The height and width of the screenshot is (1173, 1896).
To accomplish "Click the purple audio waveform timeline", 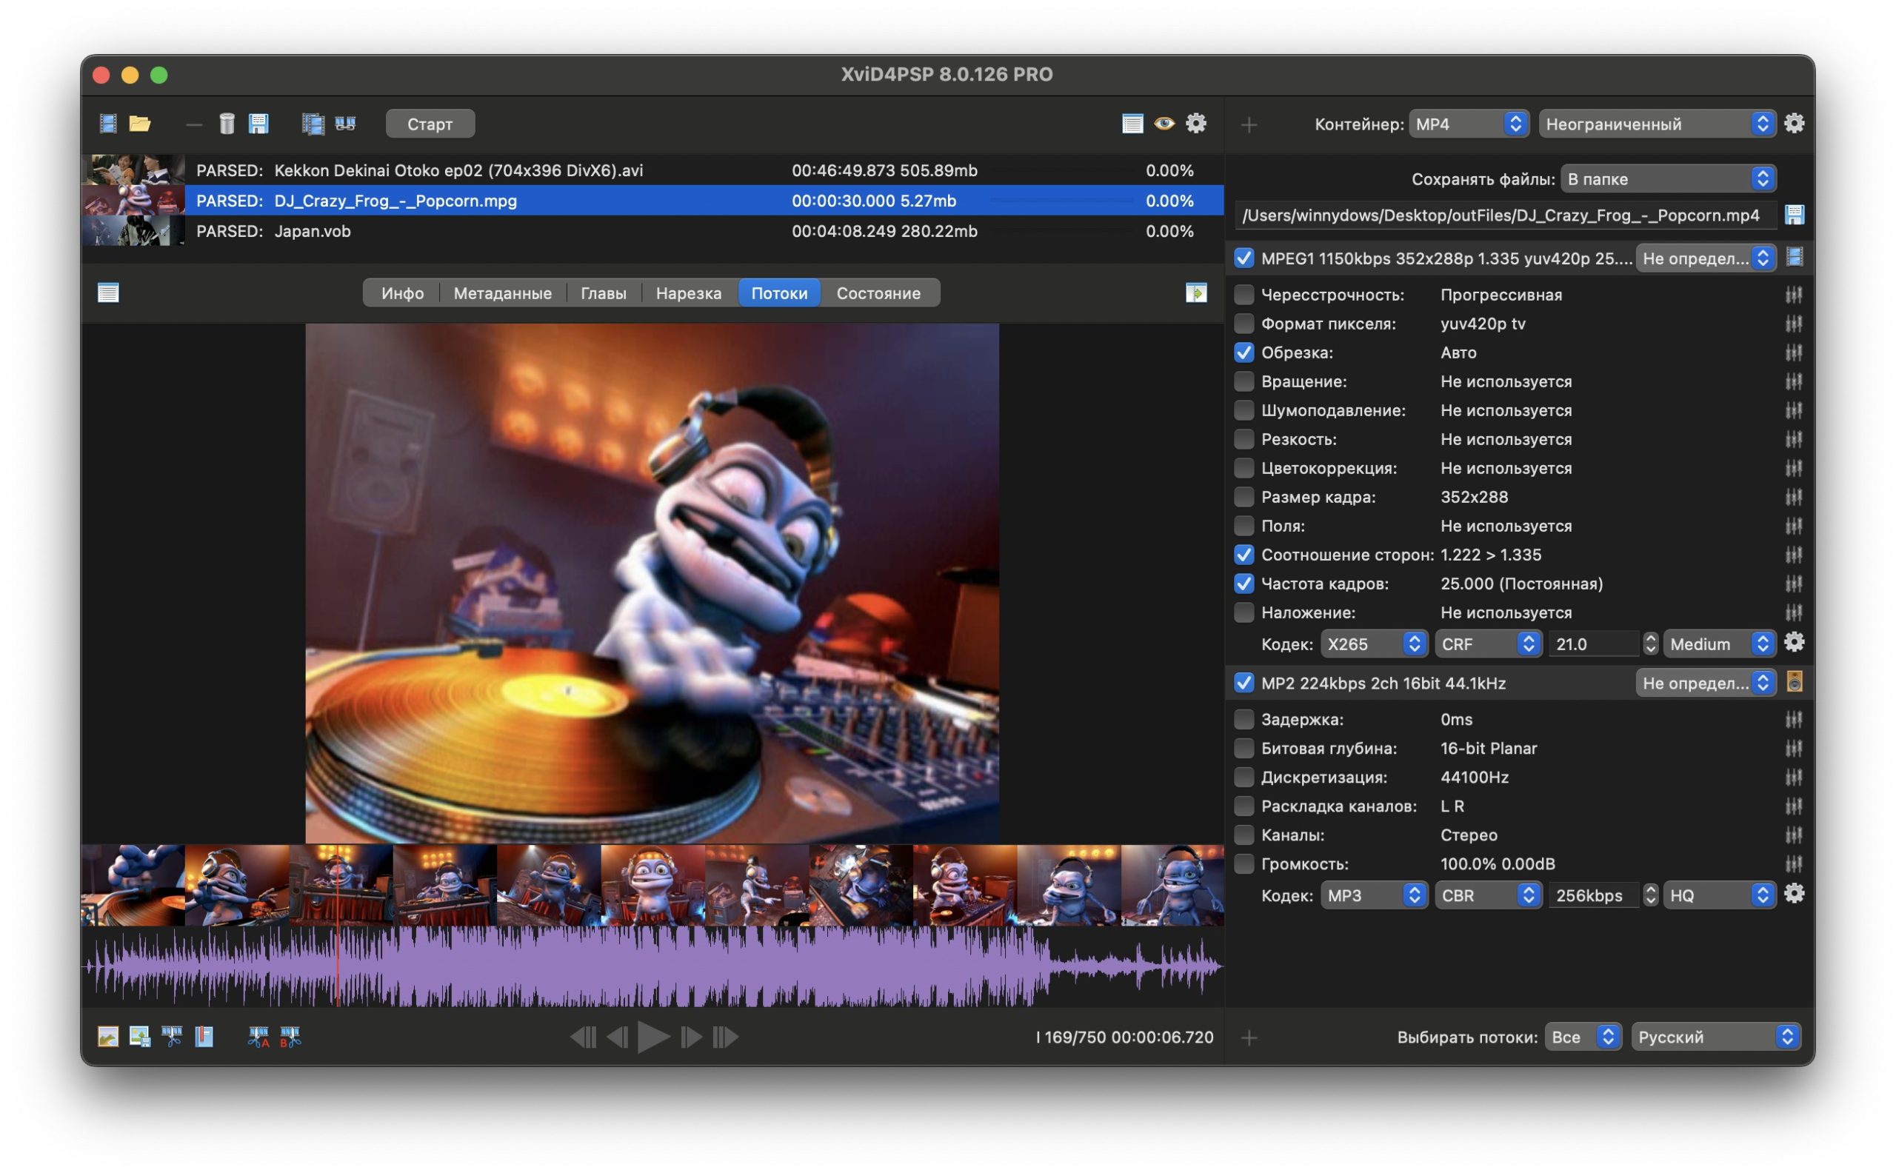I will click(652, 966).
